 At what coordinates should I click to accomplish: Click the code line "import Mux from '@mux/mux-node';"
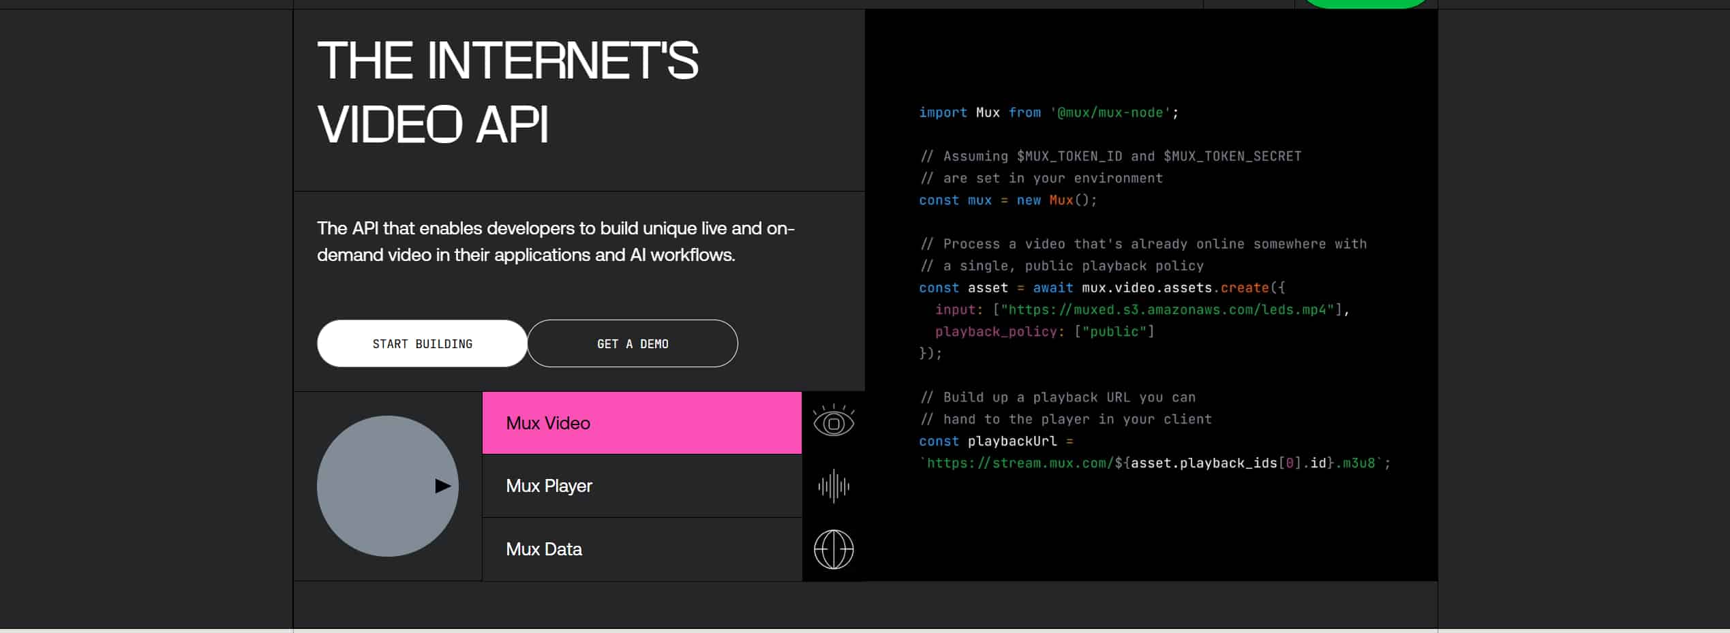1049,112
